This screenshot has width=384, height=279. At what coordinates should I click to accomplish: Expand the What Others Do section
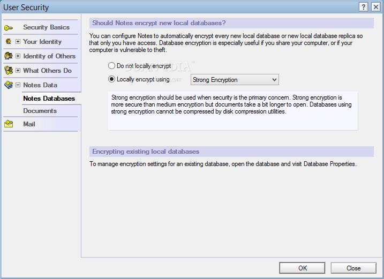[x=18, y=70]
